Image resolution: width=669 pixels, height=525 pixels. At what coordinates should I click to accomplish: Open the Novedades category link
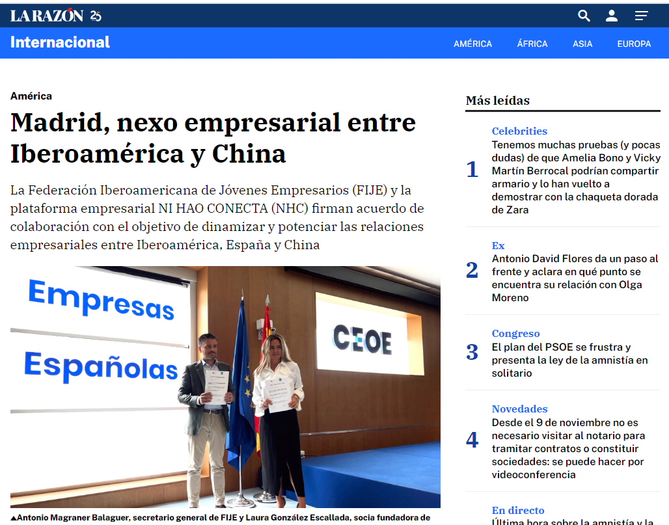click(519, 409)
